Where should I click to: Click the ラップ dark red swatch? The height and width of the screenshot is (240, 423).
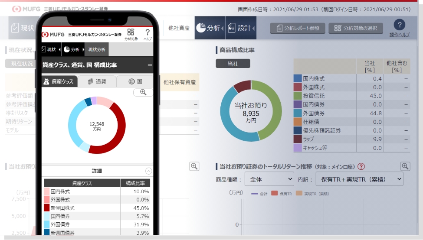point(297,139)
